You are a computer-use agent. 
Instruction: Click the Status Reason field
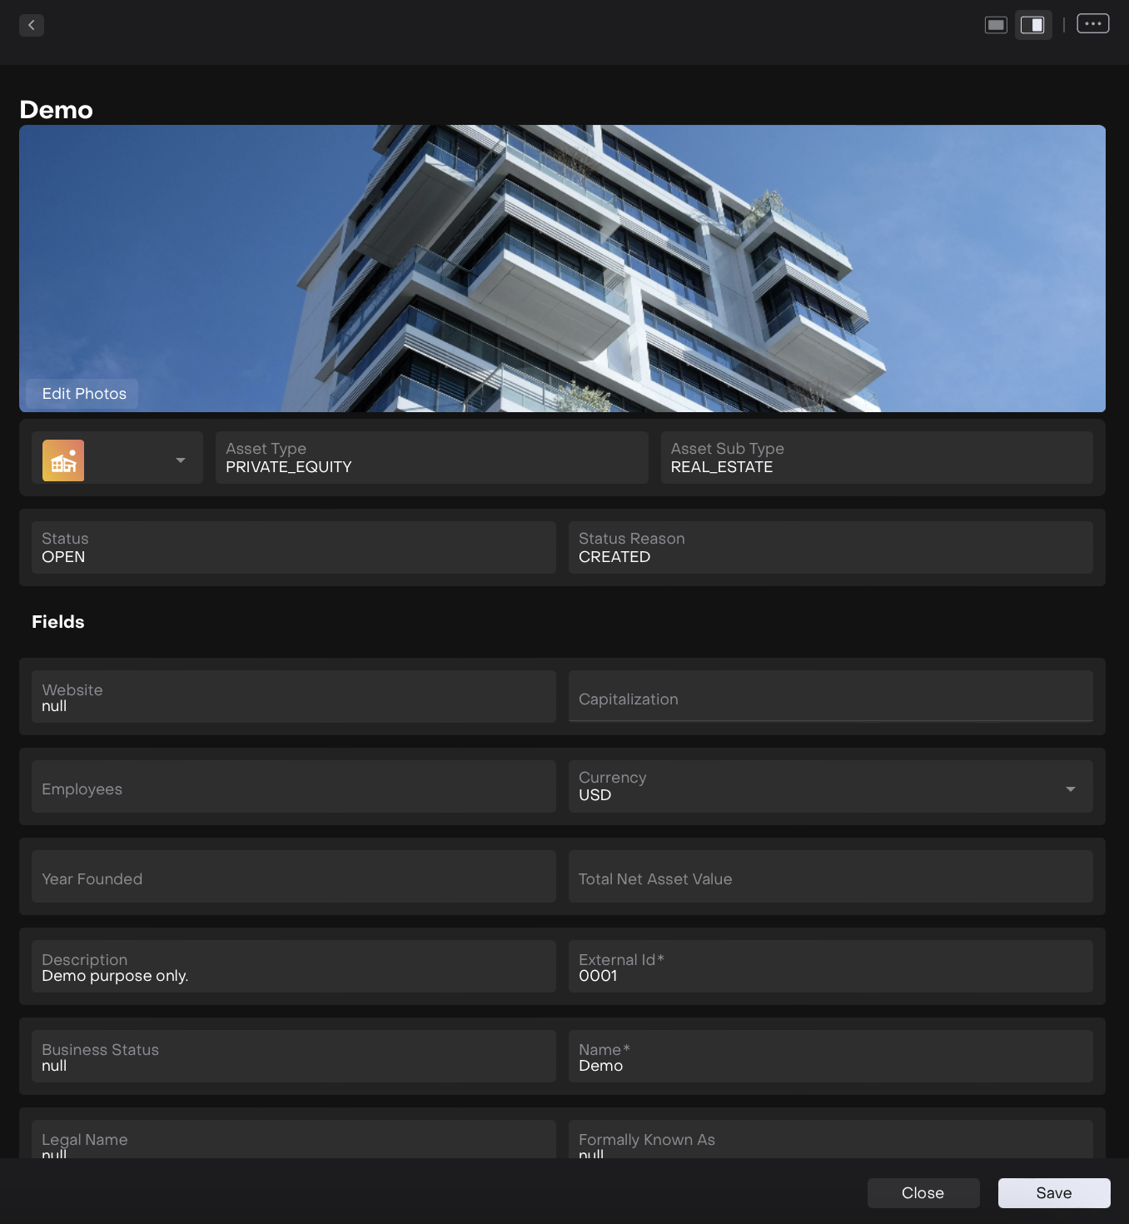[829, 548]
